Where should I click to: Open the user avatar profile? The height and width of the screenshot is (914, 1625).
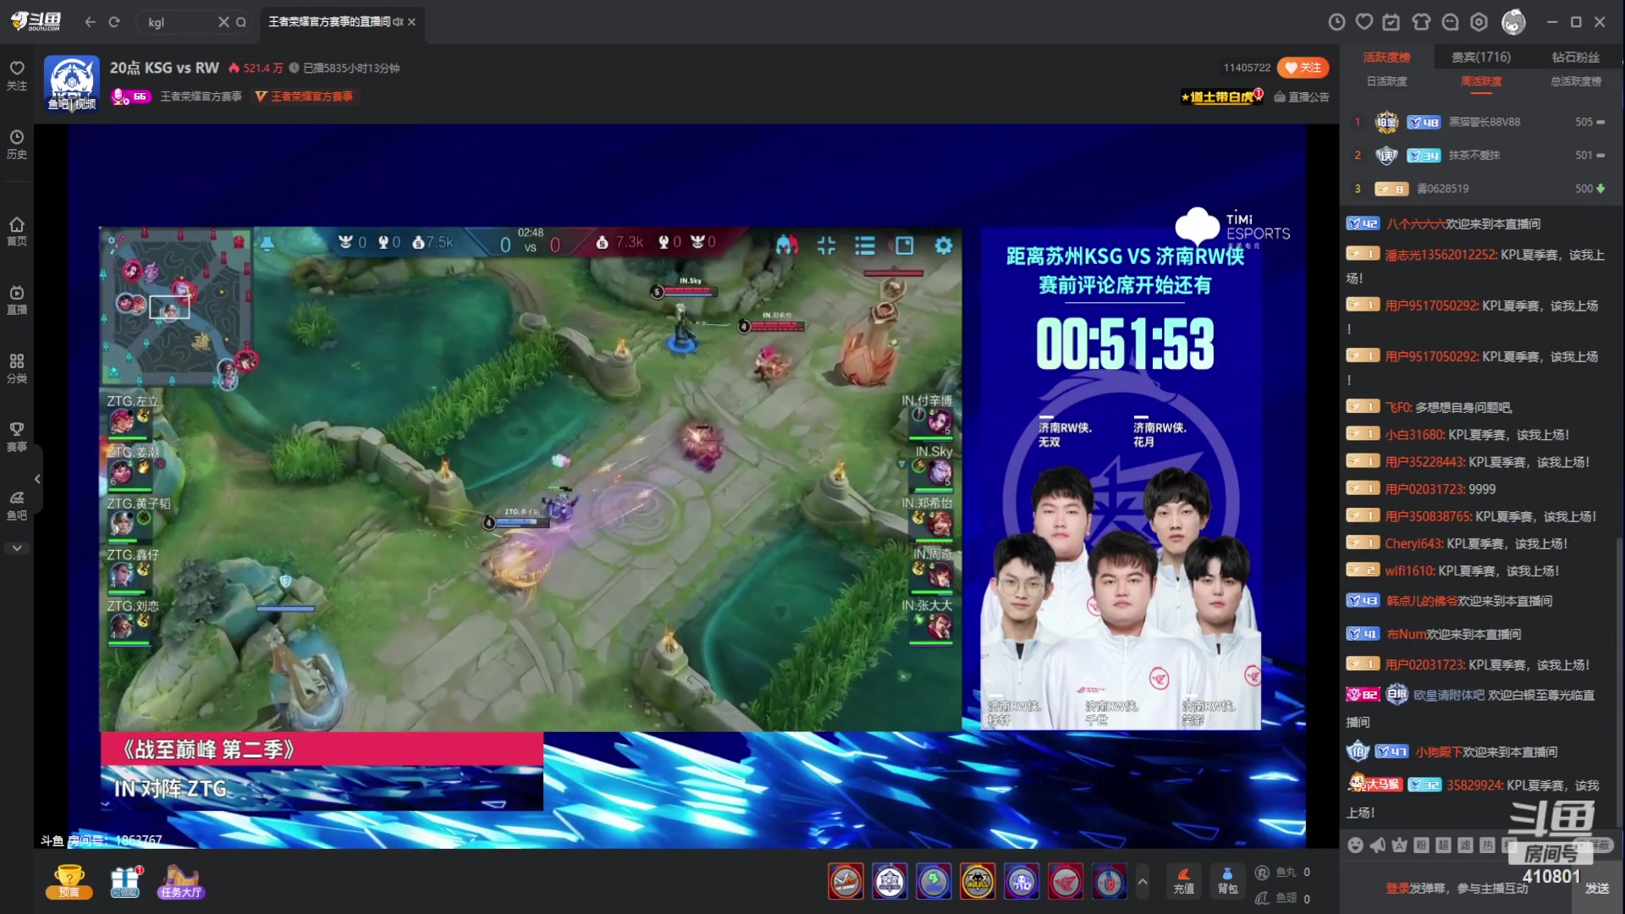click(x=1513, y=22)
